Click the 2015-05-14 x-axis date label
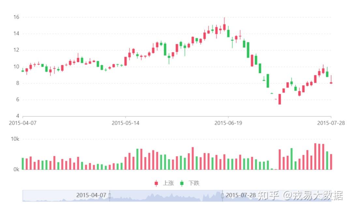 (x=125, y=123)
